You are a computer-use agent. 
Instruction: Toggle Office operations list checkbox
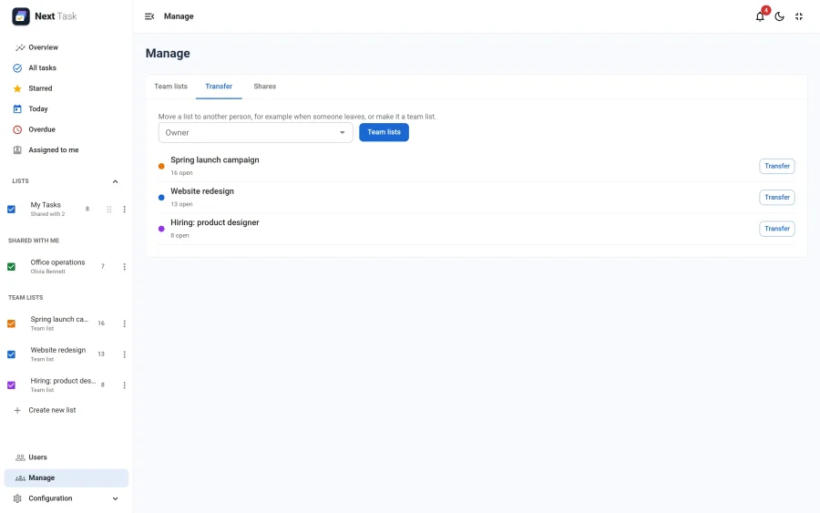pos(11,267)
